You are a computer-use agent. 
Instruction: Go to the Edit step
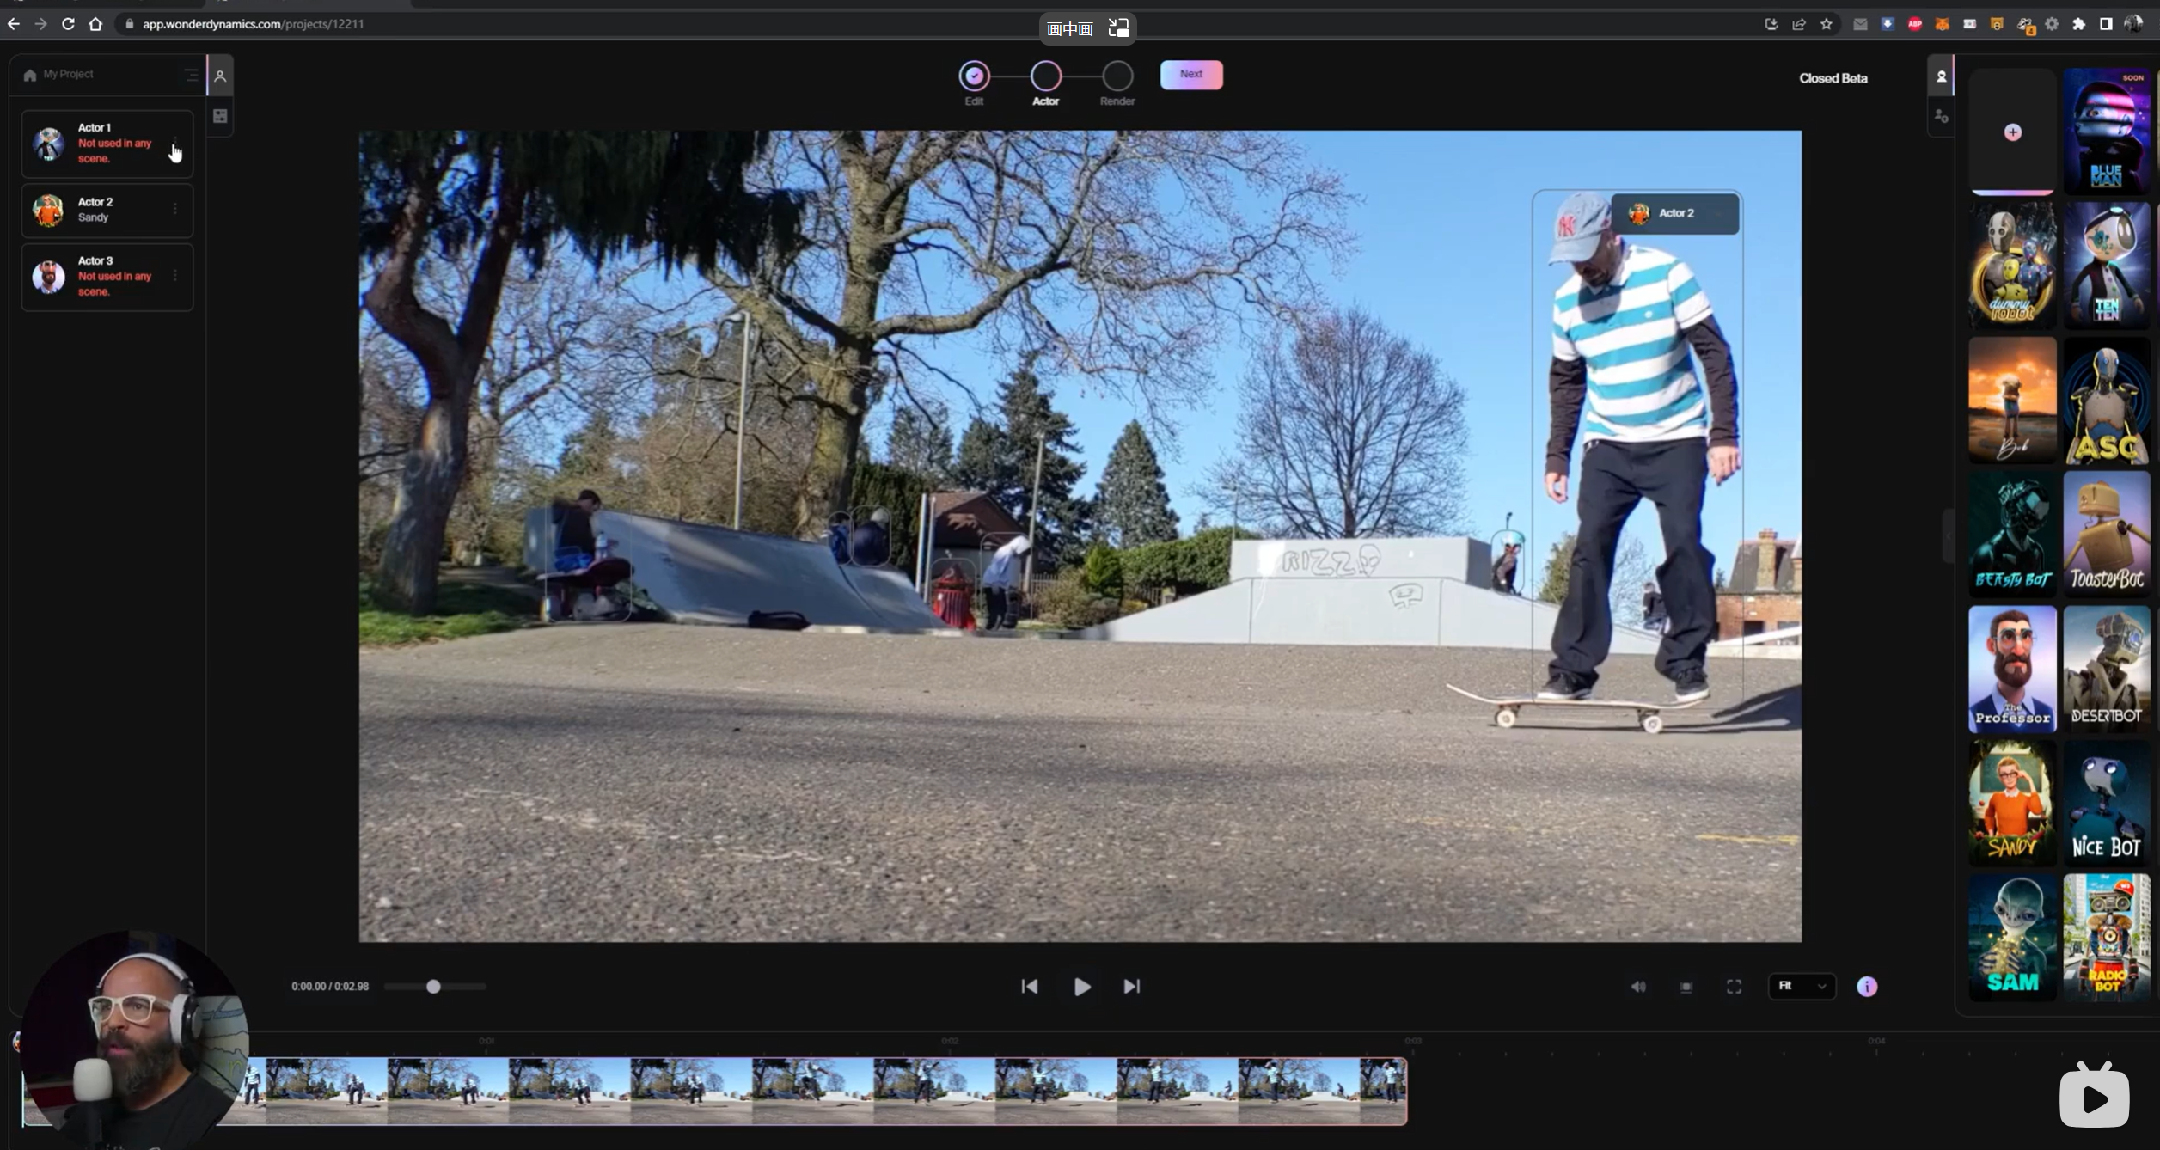tap(974, 76)
